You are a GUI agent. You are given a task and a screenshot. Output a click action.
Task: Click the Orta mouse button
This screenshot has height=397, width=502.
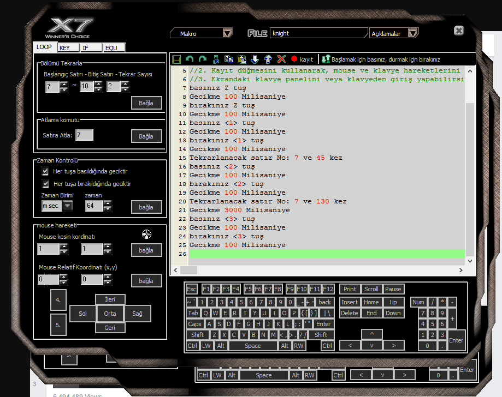coord(110,314)
